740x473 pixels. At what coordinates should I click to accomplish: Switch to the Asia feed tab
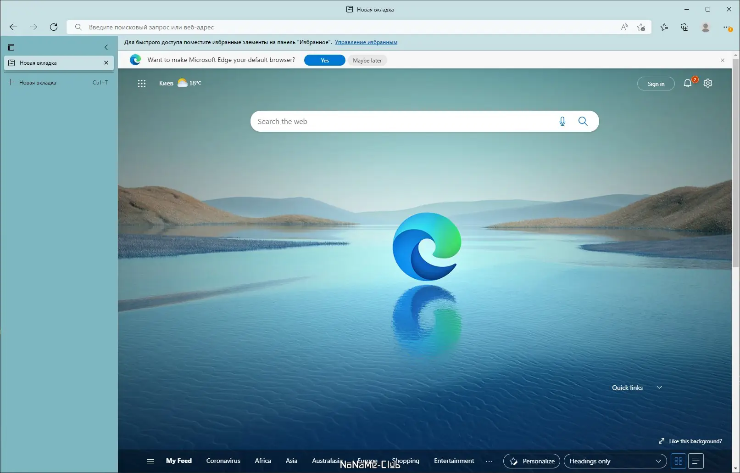291,461
